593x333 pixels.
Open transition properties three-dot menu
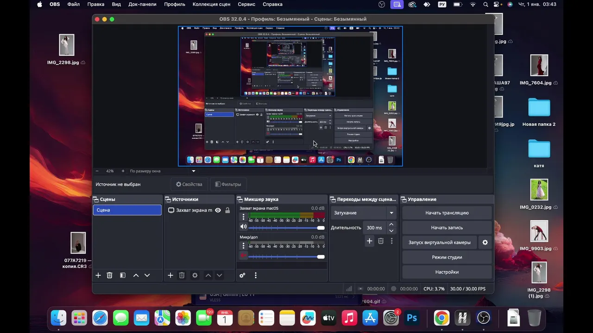click(x=391, y=241)
